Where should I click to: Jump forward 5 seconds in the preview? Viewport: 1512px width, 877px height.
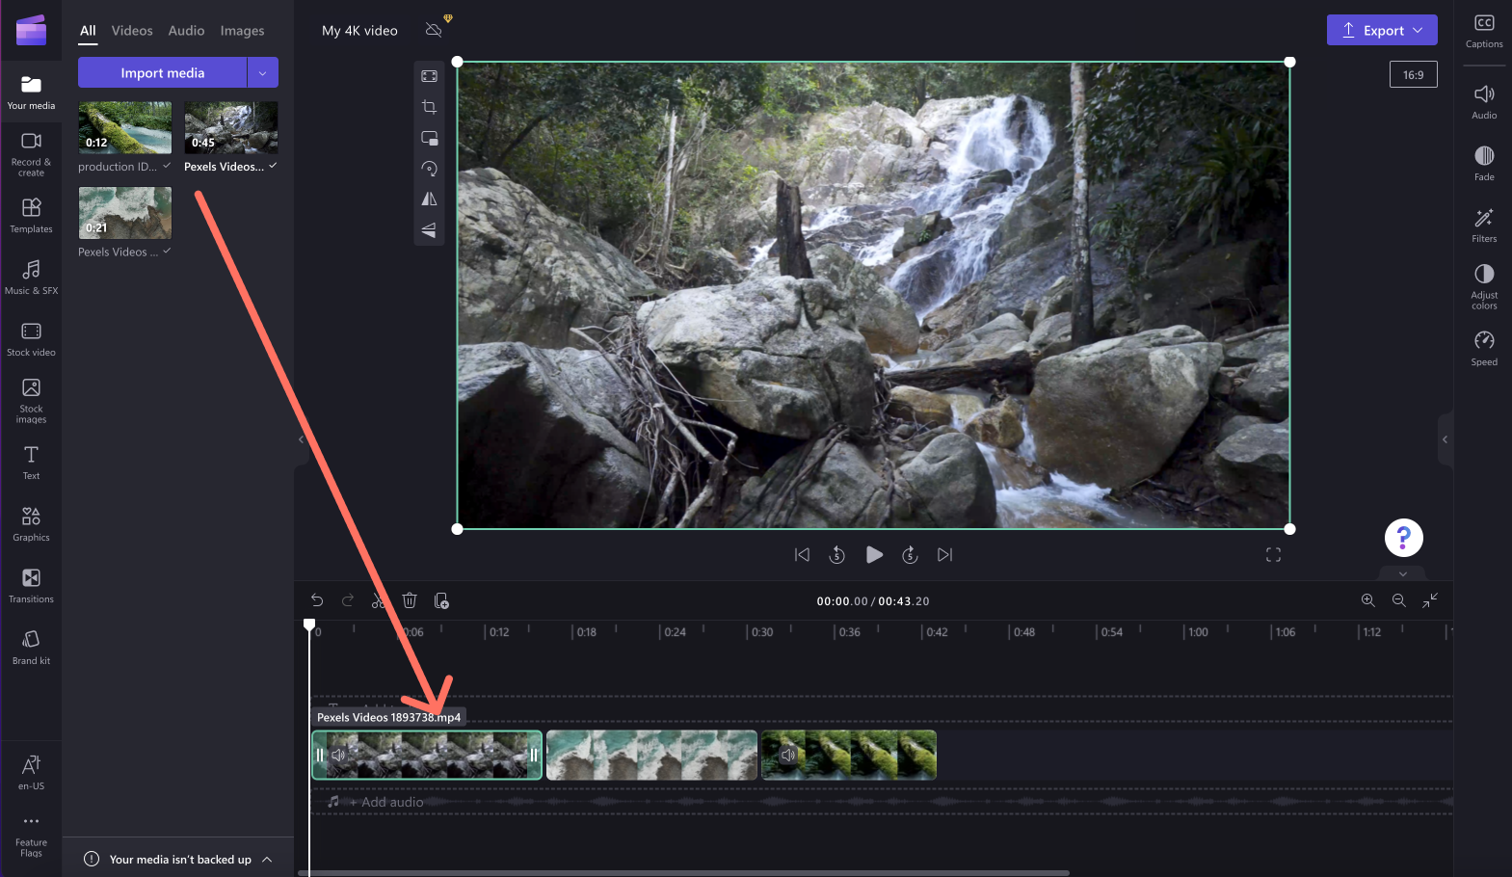click(x=910, y=554)
